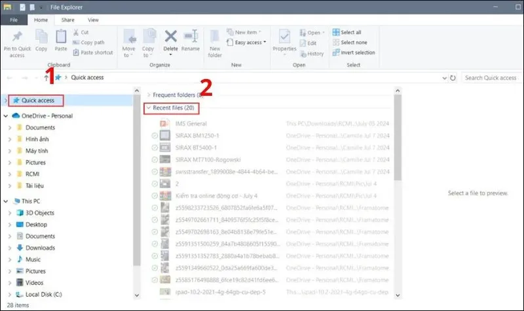524x311 pixels.
Task: Click Select none
Action: point(350,42)
